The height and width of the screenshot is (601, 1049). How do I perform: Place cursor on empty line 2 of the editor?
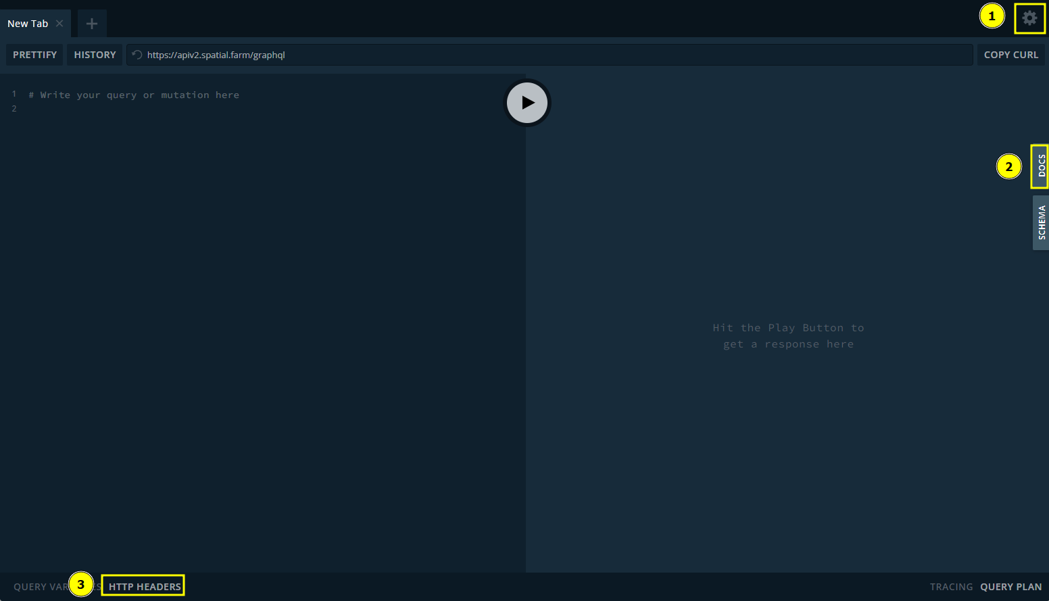click(x=135, y=109)
